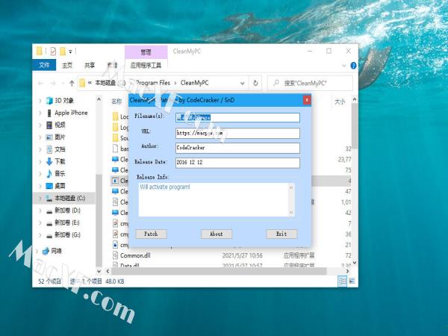Screen dimensions: 448x336
Task: Open the quick access toolbar customize dropdown
Action: pos(70,52)
